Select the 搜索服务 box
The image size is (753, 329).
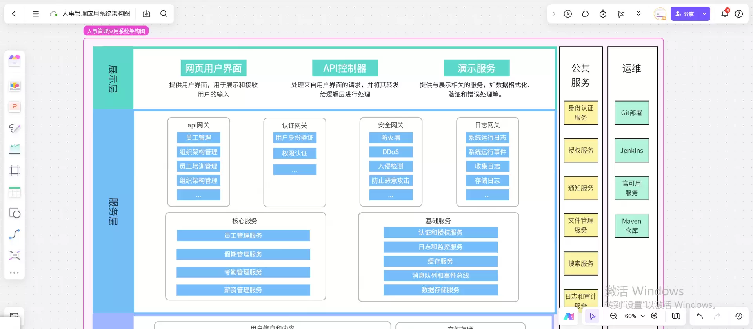[581, 264]
